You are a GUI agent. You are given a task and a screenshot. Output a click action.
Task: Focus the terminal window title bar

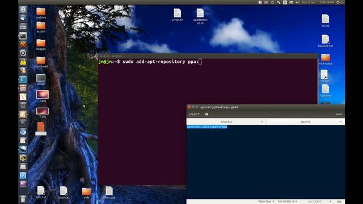208,56
